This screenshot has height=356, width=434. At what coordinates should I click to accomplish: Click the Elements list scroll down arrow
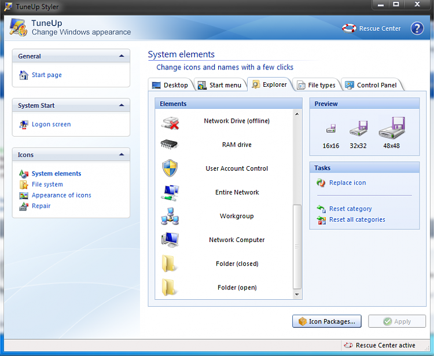(297, 295)
